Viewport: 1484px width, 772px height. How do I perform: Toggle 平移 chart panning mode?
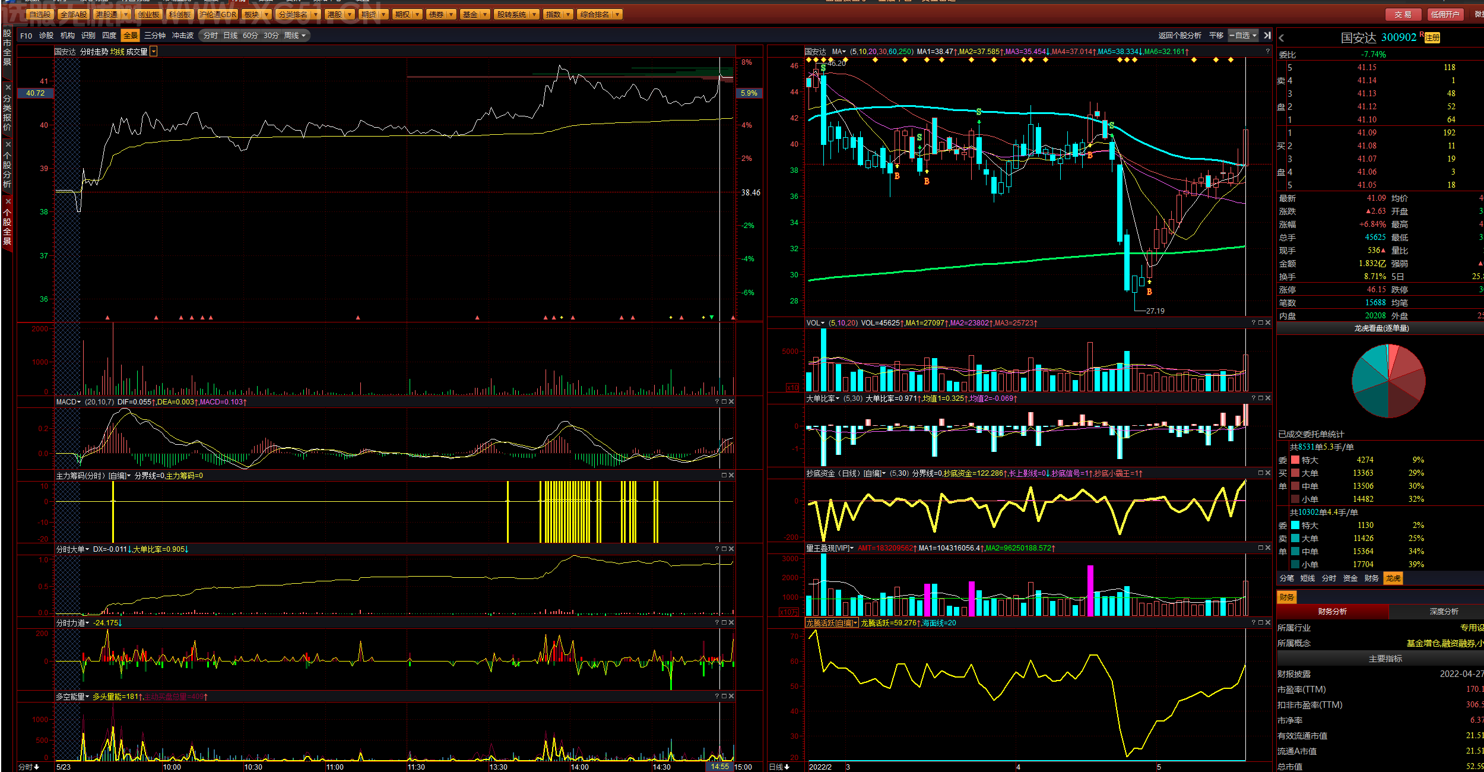[1216, 36]
